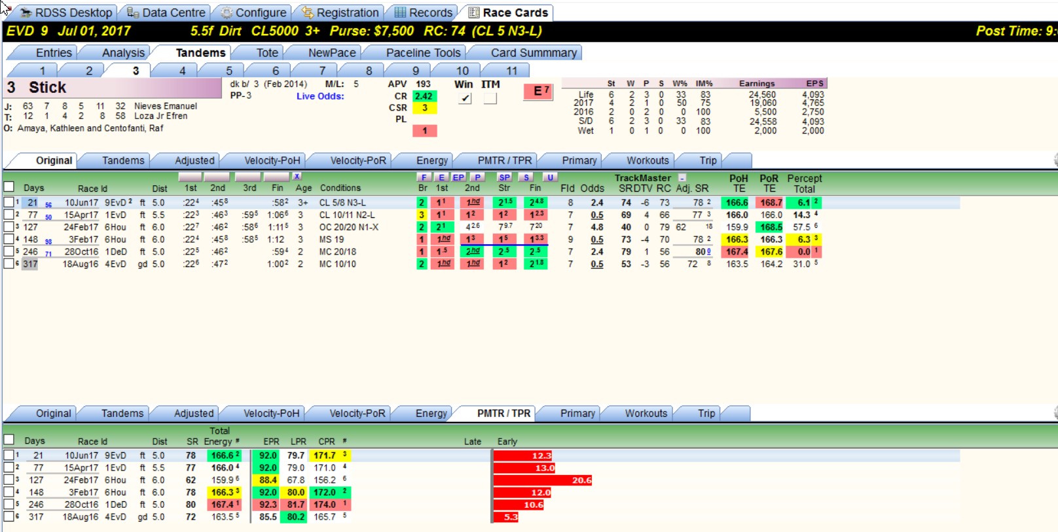Click the Days column header in upper table
This screenshot has height=532, width=1058.
34,188
